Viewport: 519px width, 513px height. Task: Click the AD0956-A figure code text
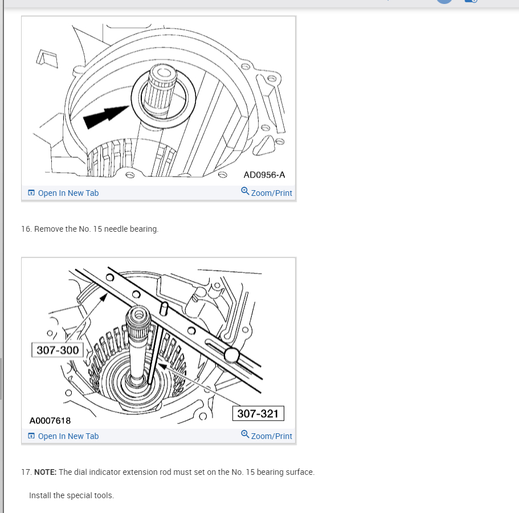(264, 175)
